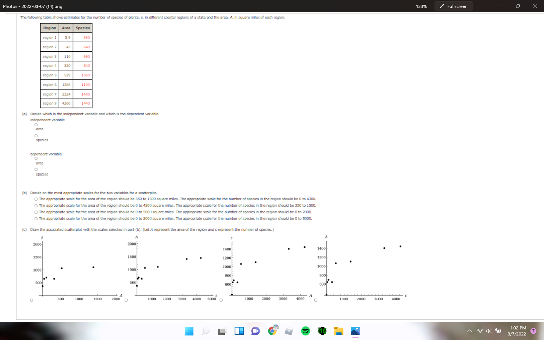Viewport: 544px width, 340px height.
Task: Choose the "0 to 5000 square miles" scale option
Action: [x=36, y=212]
